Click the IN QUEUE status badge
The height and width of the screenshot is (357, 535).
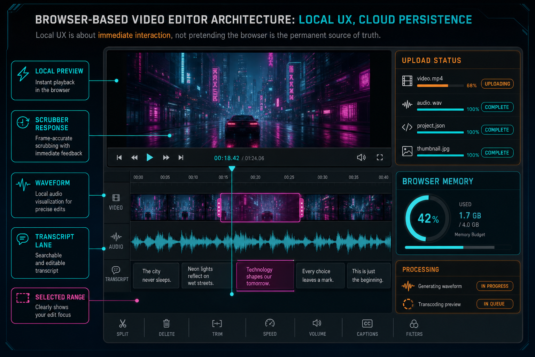(x=495, y=304)
